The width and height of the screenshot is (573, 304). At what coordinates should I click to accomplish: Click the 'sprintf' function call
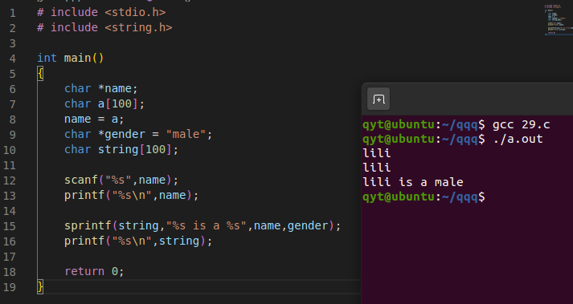point(88,225)
